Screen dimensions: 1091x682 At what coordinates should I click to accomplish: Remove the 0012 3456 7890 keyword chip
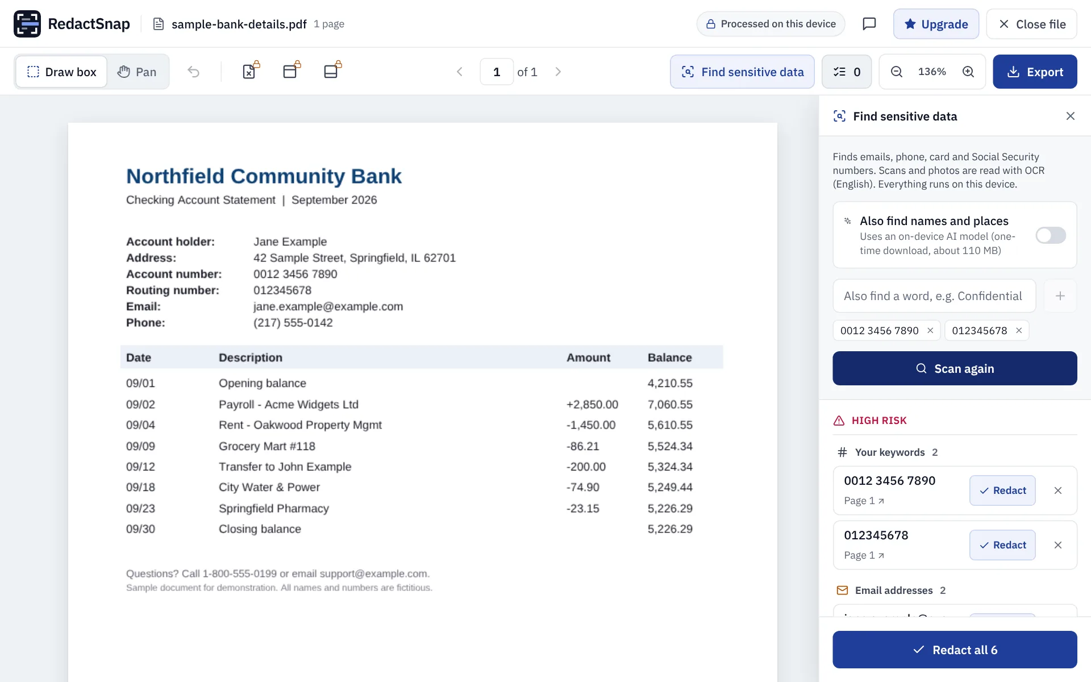930,330
